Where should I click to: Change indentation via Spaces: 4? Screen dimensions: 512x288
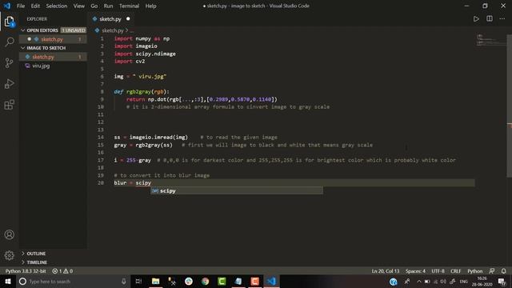click(x=415, y=271)
